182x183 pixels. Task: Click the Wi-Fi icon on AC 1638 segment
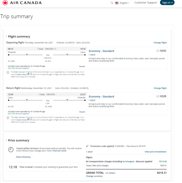[67, 100]
